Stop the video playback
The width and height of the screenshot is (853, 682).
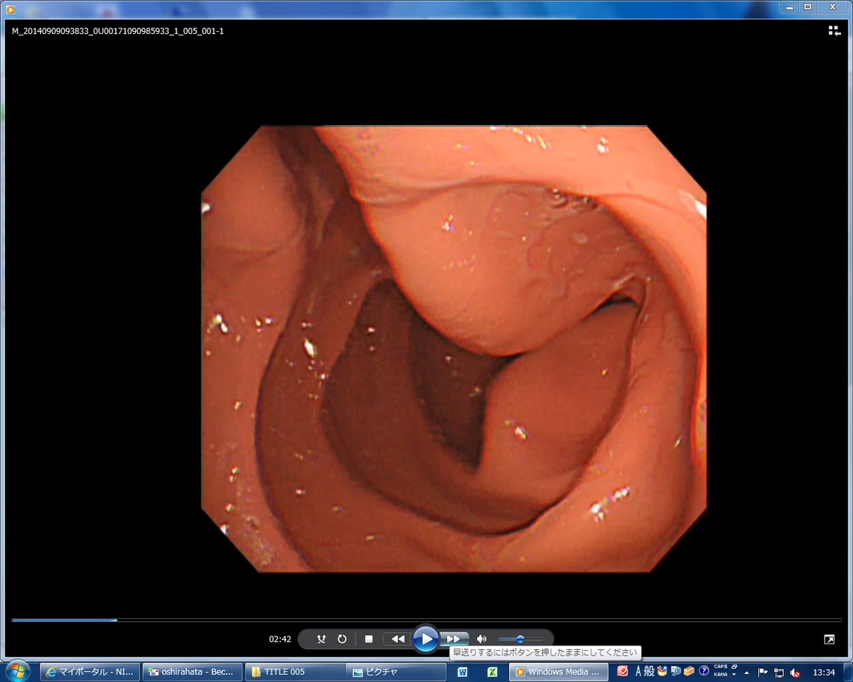coord(368,639)
